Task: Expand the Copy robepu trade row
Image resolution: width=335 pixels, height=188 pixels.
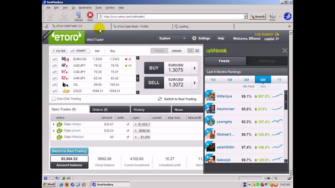Action: click(54, 124)
